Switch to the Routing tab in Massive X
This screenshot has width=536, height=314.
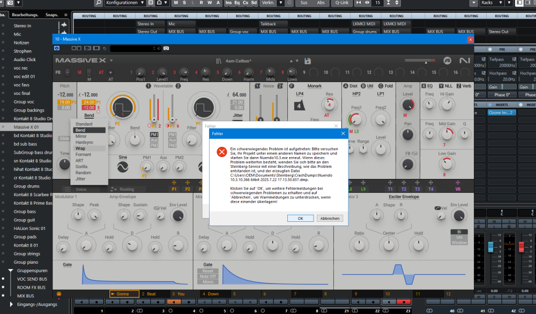[127, 189]
